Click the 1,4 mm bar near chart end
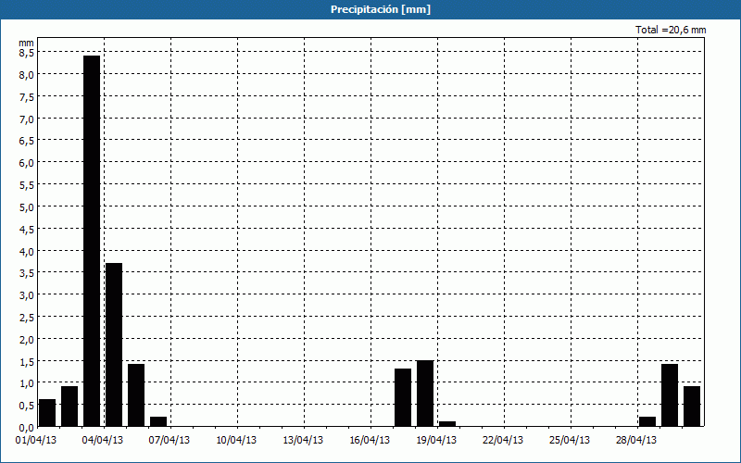Screen dimensions: 741x463 tap(670, 395)
